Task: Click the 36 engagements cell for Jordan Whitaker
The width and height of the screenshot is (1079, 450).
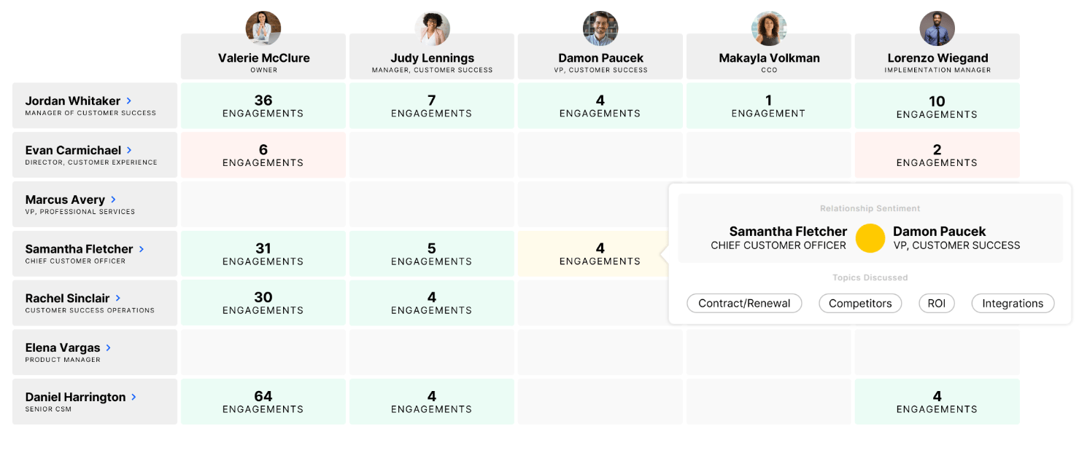Action: [263, 106]
